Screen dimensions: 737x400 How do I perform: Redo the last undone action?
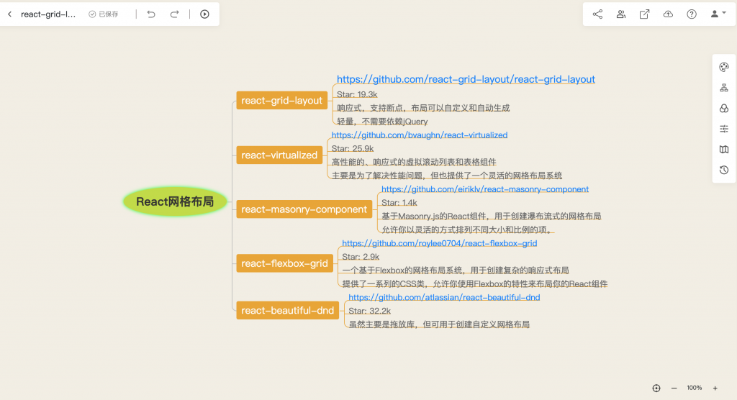tap(174, 14)
